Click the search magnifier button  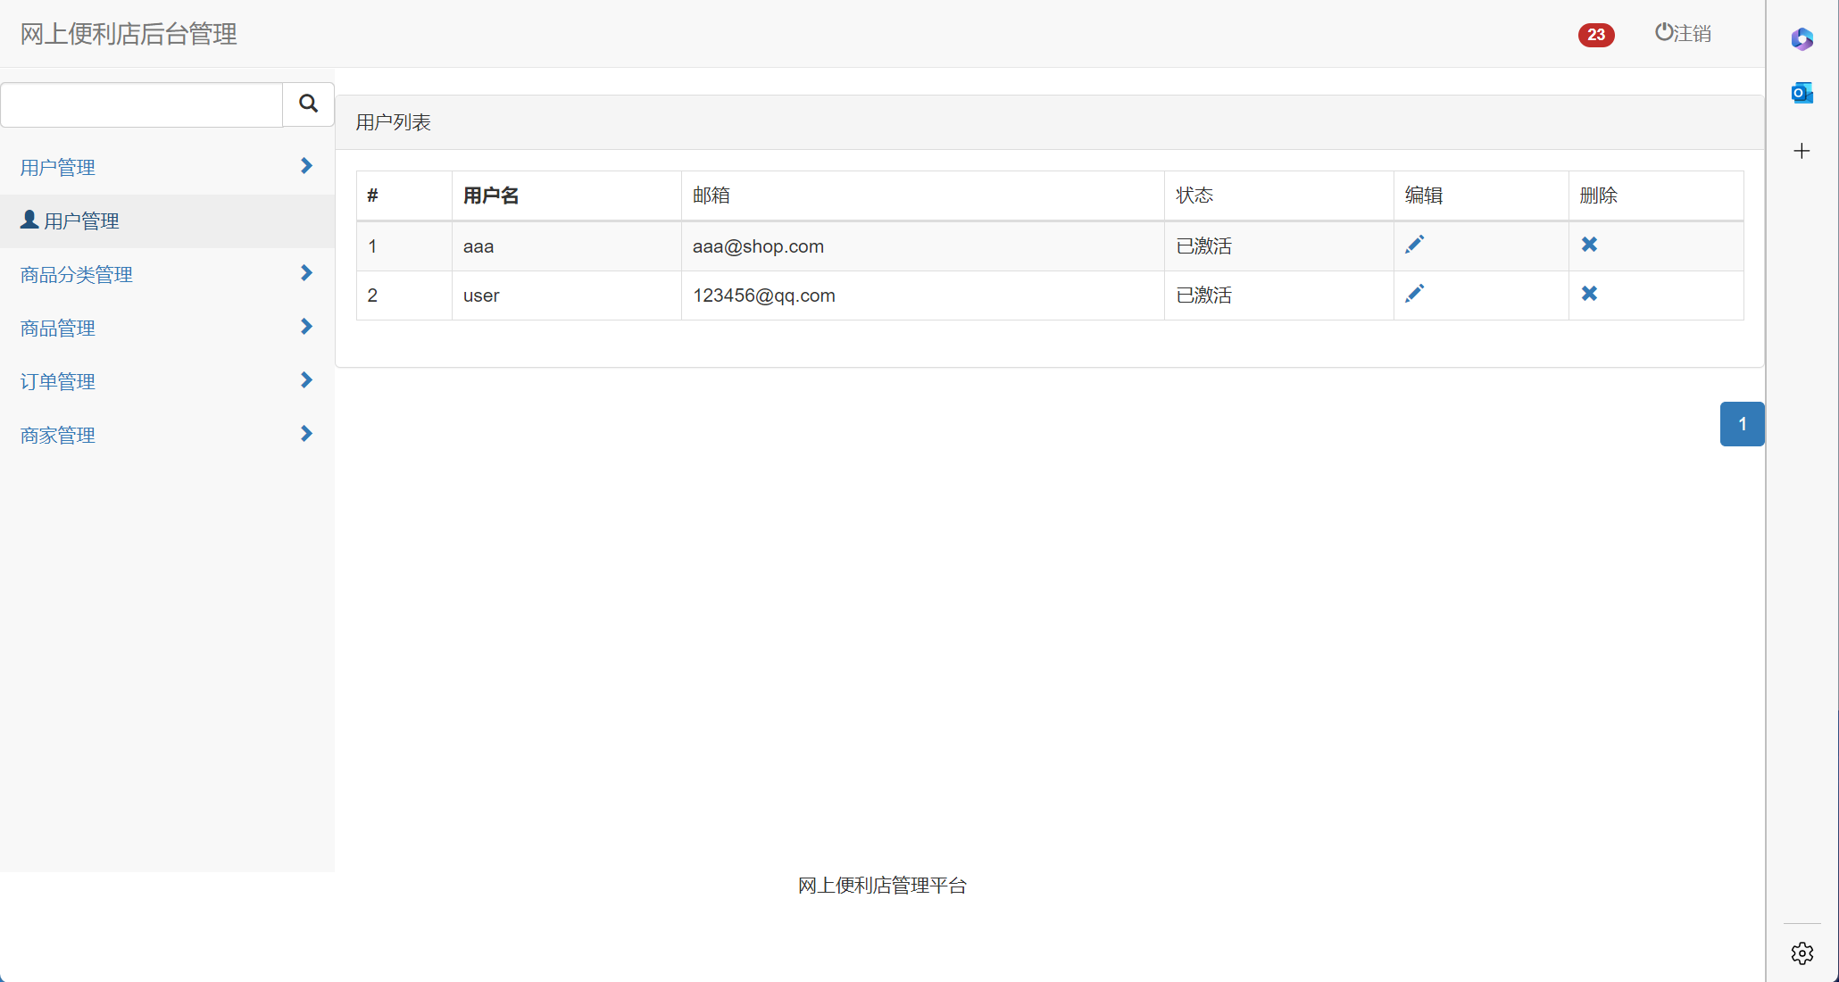point(308,104)
